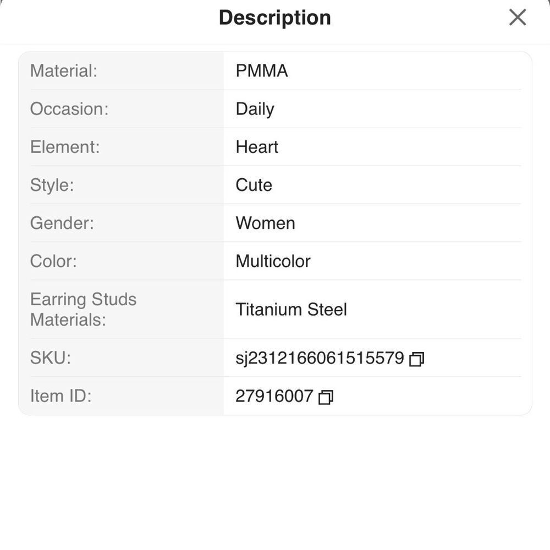The width and height of the screenshot is (550, 550).
Task: Close the Description panel
Action: pos(518,17)
